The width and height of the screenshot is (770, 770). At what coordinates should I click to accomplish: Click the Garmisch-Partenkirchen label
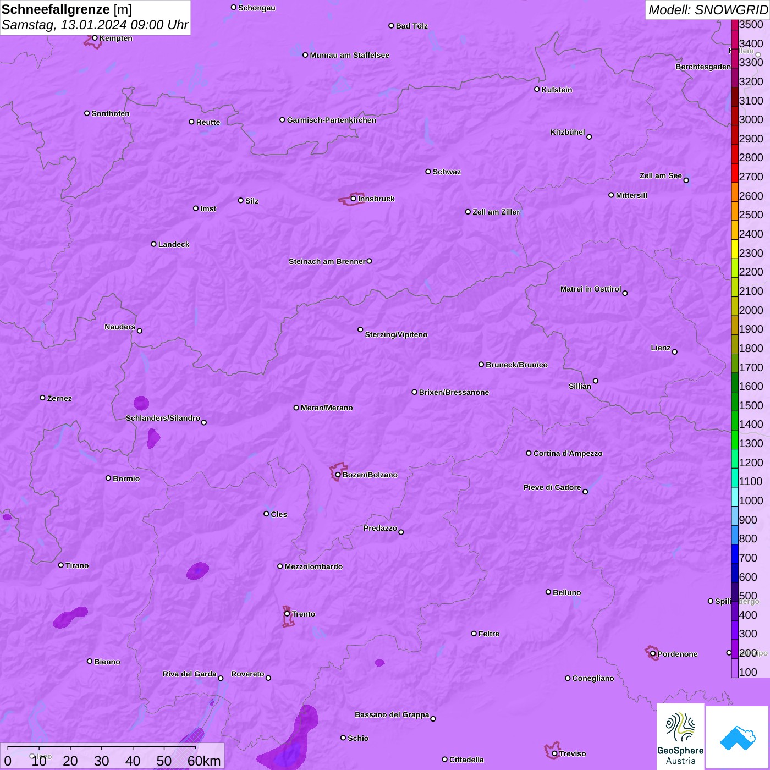pos(332,120)
